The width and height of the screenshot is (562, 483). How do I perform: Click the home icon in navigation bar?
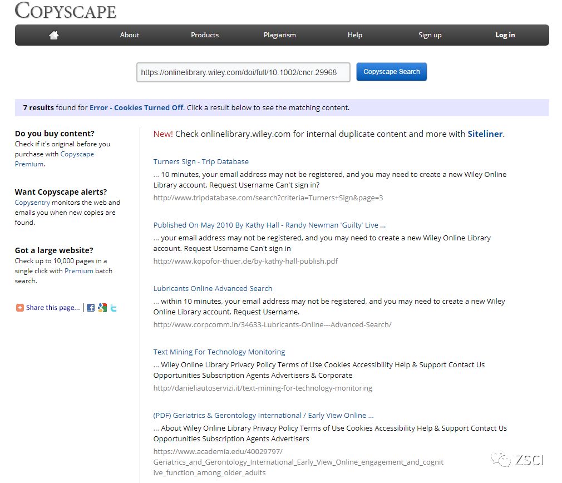(x=54, y=35)
